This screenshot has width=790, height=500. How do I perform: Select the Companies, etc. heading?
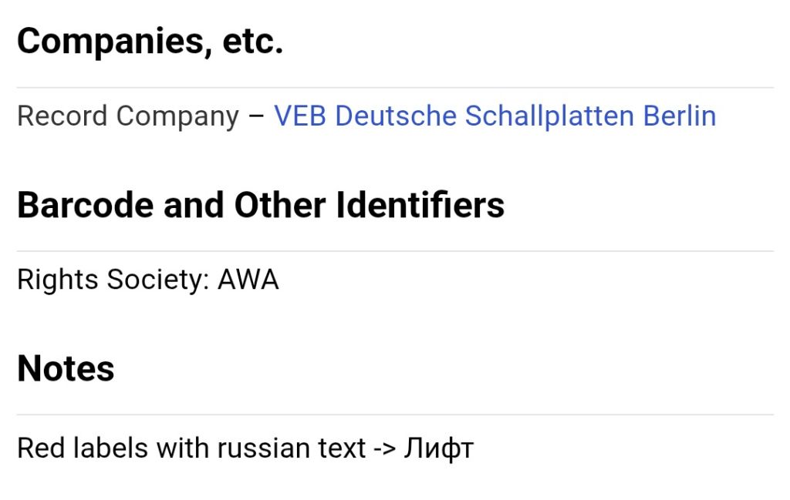point(150,42)
